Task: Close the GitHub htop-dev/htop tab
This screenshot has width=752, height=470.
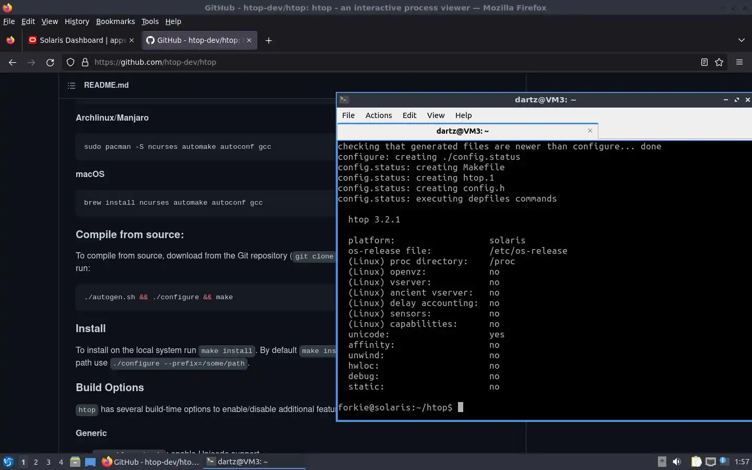Action: click(249, 40)
